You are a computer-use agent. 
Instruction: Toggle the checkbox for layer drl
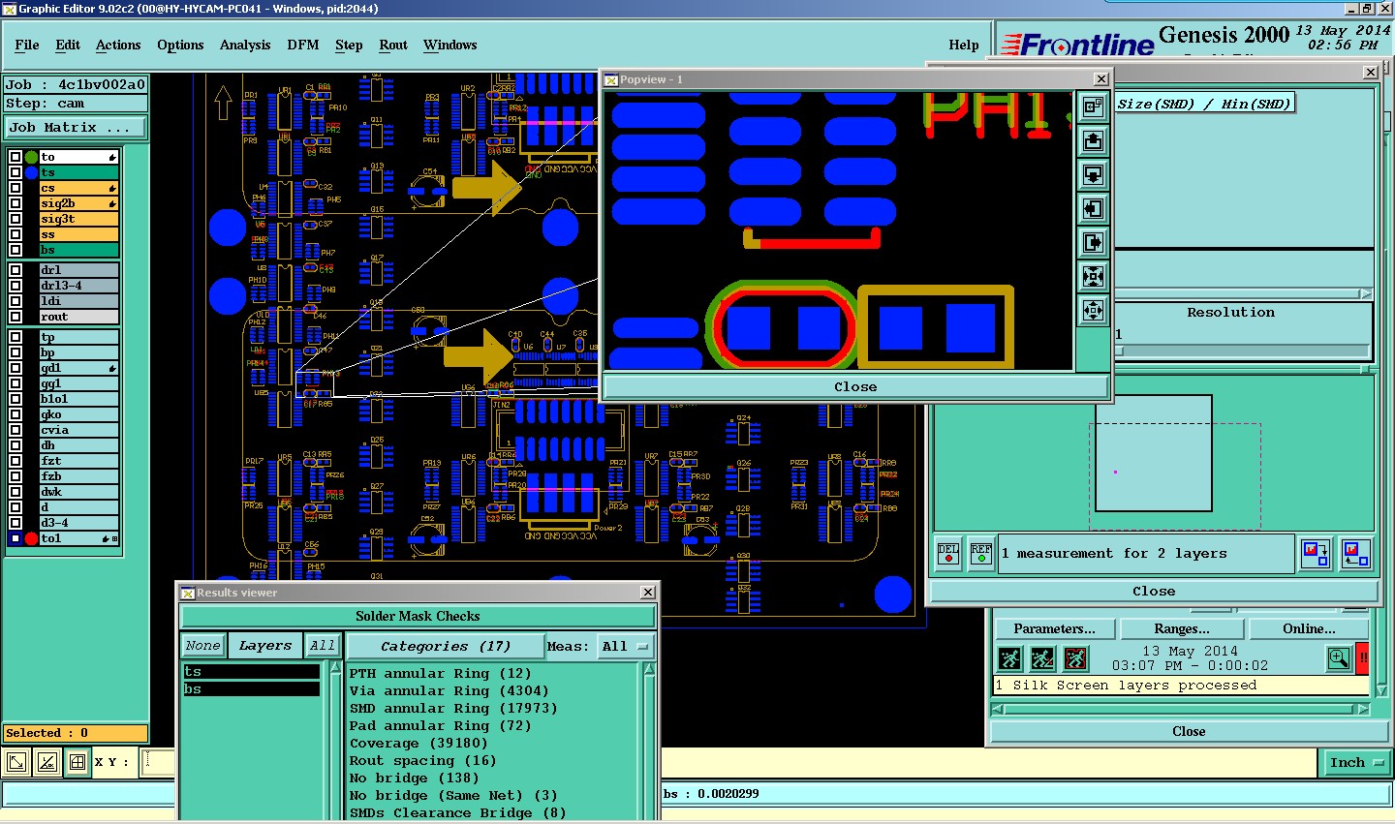pos(15,270)
